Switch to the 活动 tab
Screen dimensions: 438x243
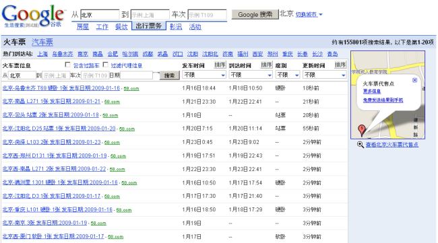195,27
